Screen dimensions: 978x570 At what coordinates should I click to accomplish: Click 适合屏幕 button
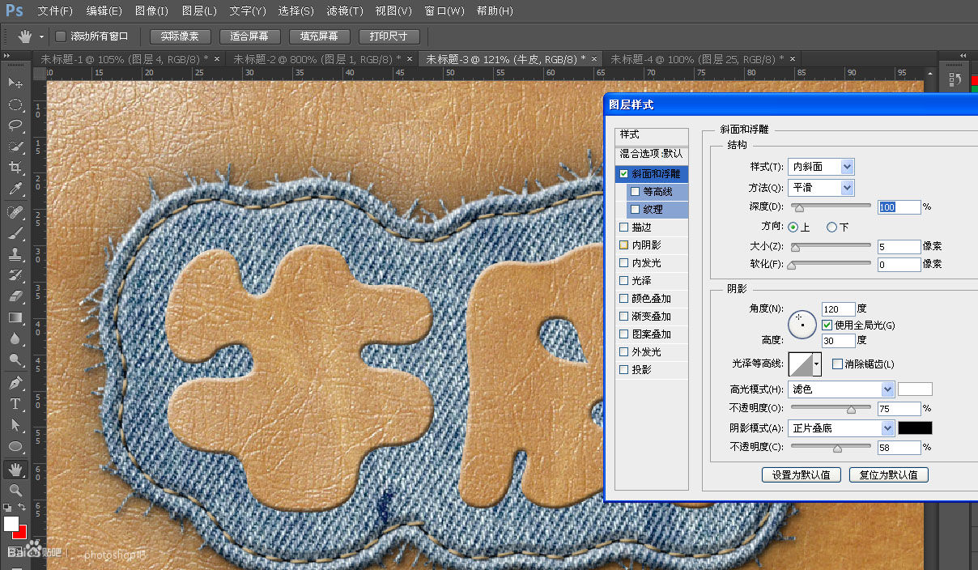249,36
